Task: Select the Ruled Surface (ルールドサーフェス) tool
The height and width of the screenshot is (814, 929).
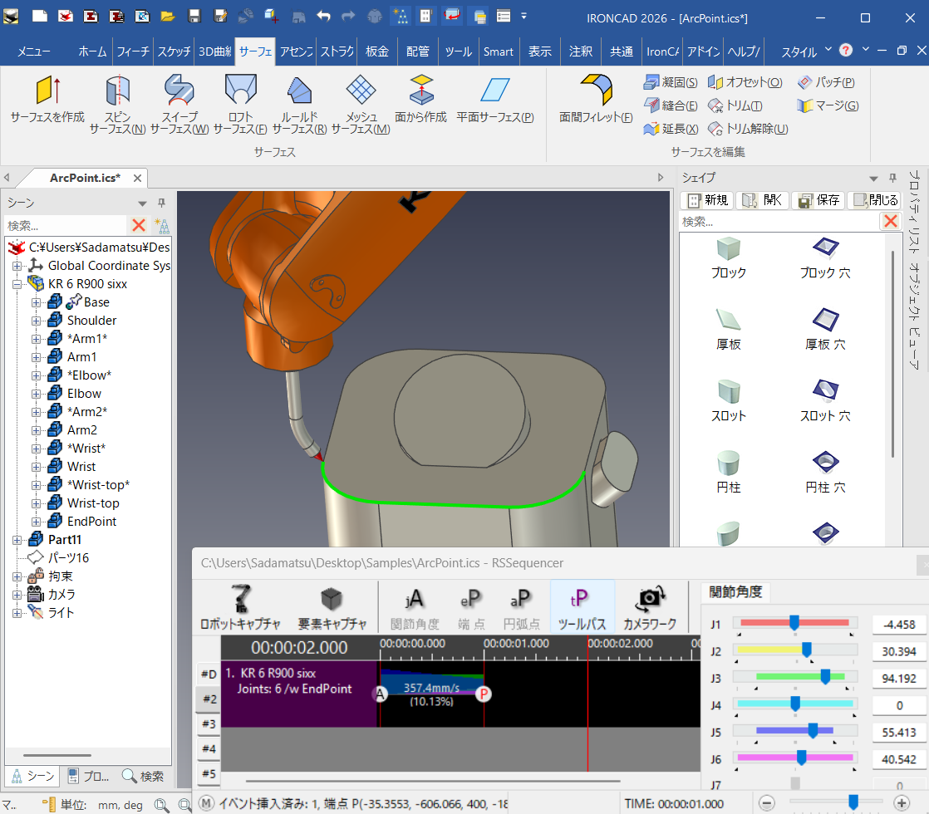Action: pyautogui.click(x=299, y=105)
